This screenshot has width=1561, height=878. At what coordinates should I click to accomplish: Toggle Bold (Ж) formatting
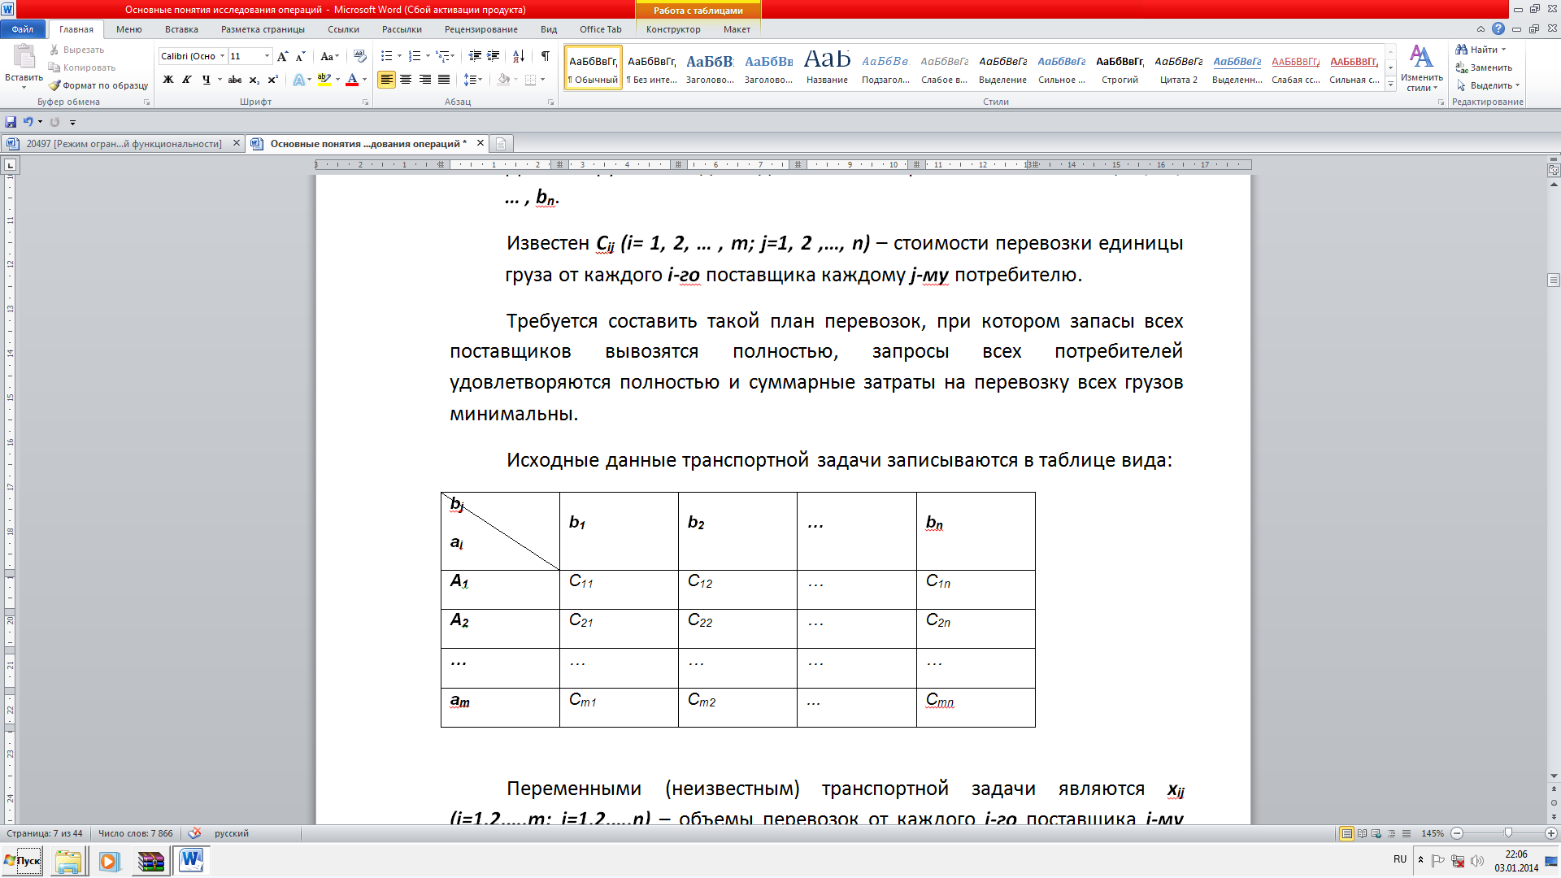(168, 80)
